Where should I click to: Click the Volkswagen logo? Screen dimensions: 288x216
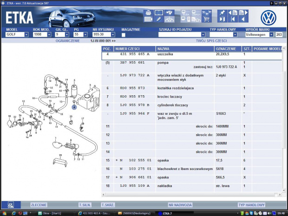tap(268, 18)
